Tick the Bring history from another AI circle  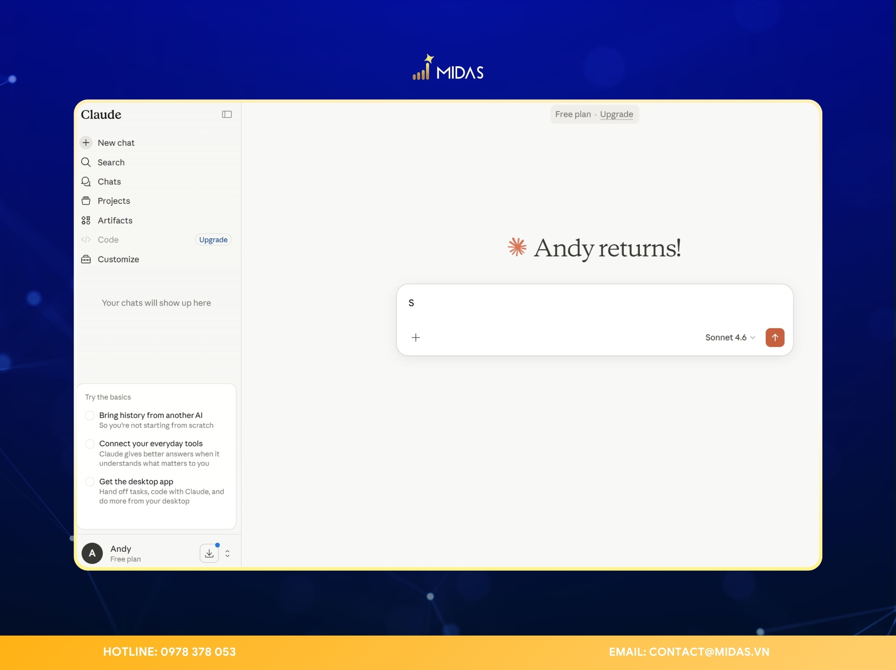point(90,415)
